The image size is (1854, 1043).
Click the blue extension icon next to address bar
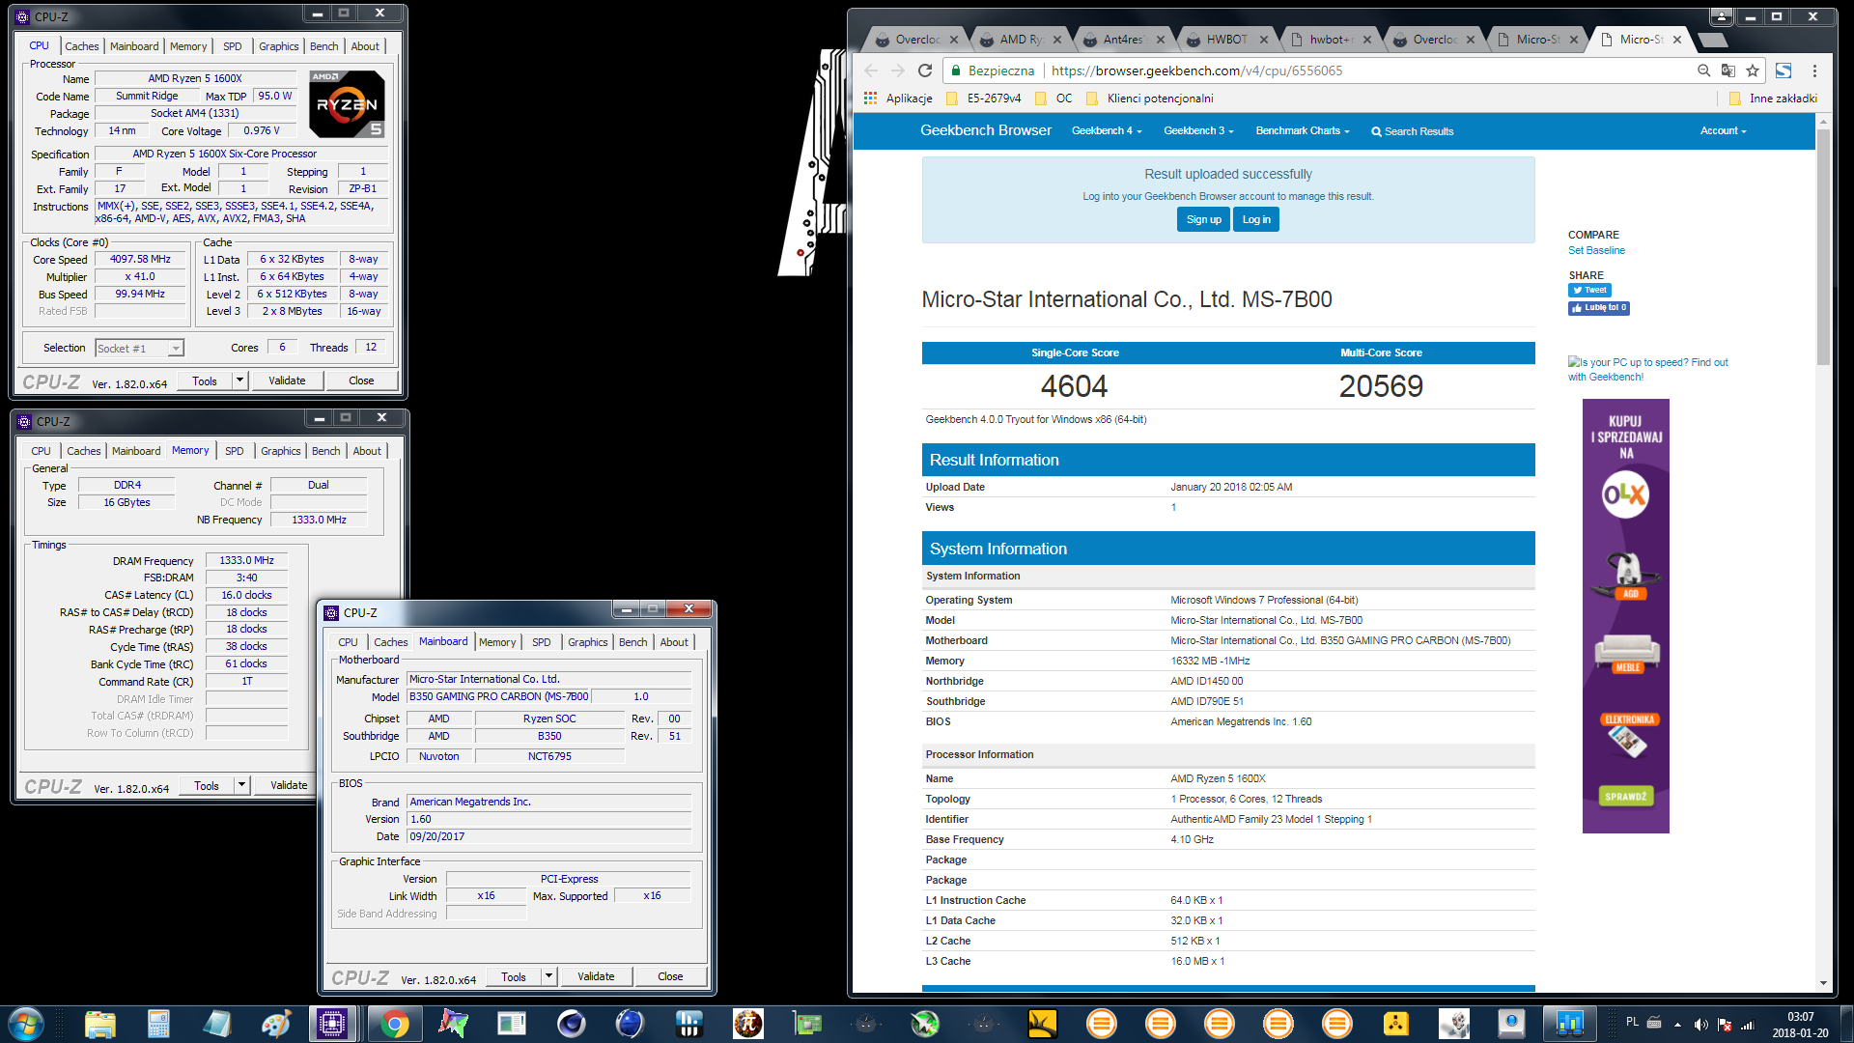[1784, 70]
